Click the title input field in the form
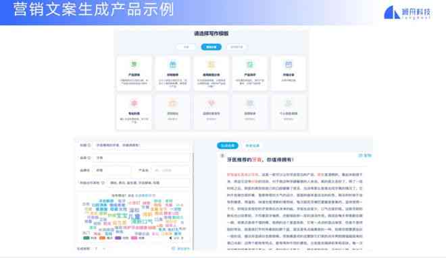 click(x=141, y=145)
